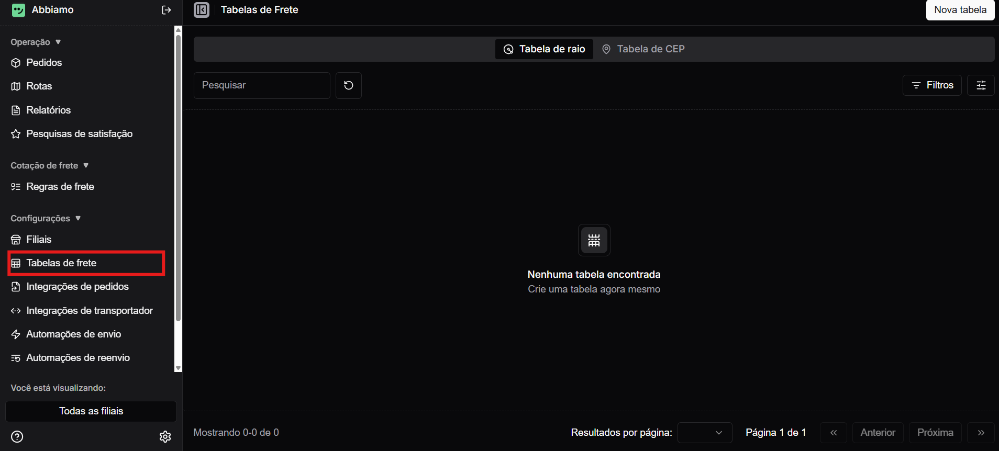The image size is (999, 451).
Task: Click the Nova tabela button
Action: (960, 10)
